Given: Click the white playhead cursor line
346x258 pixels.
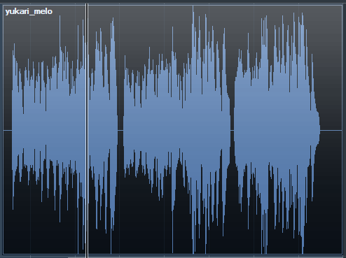Looking at the screenshot, I should click(x=87, y=131).
